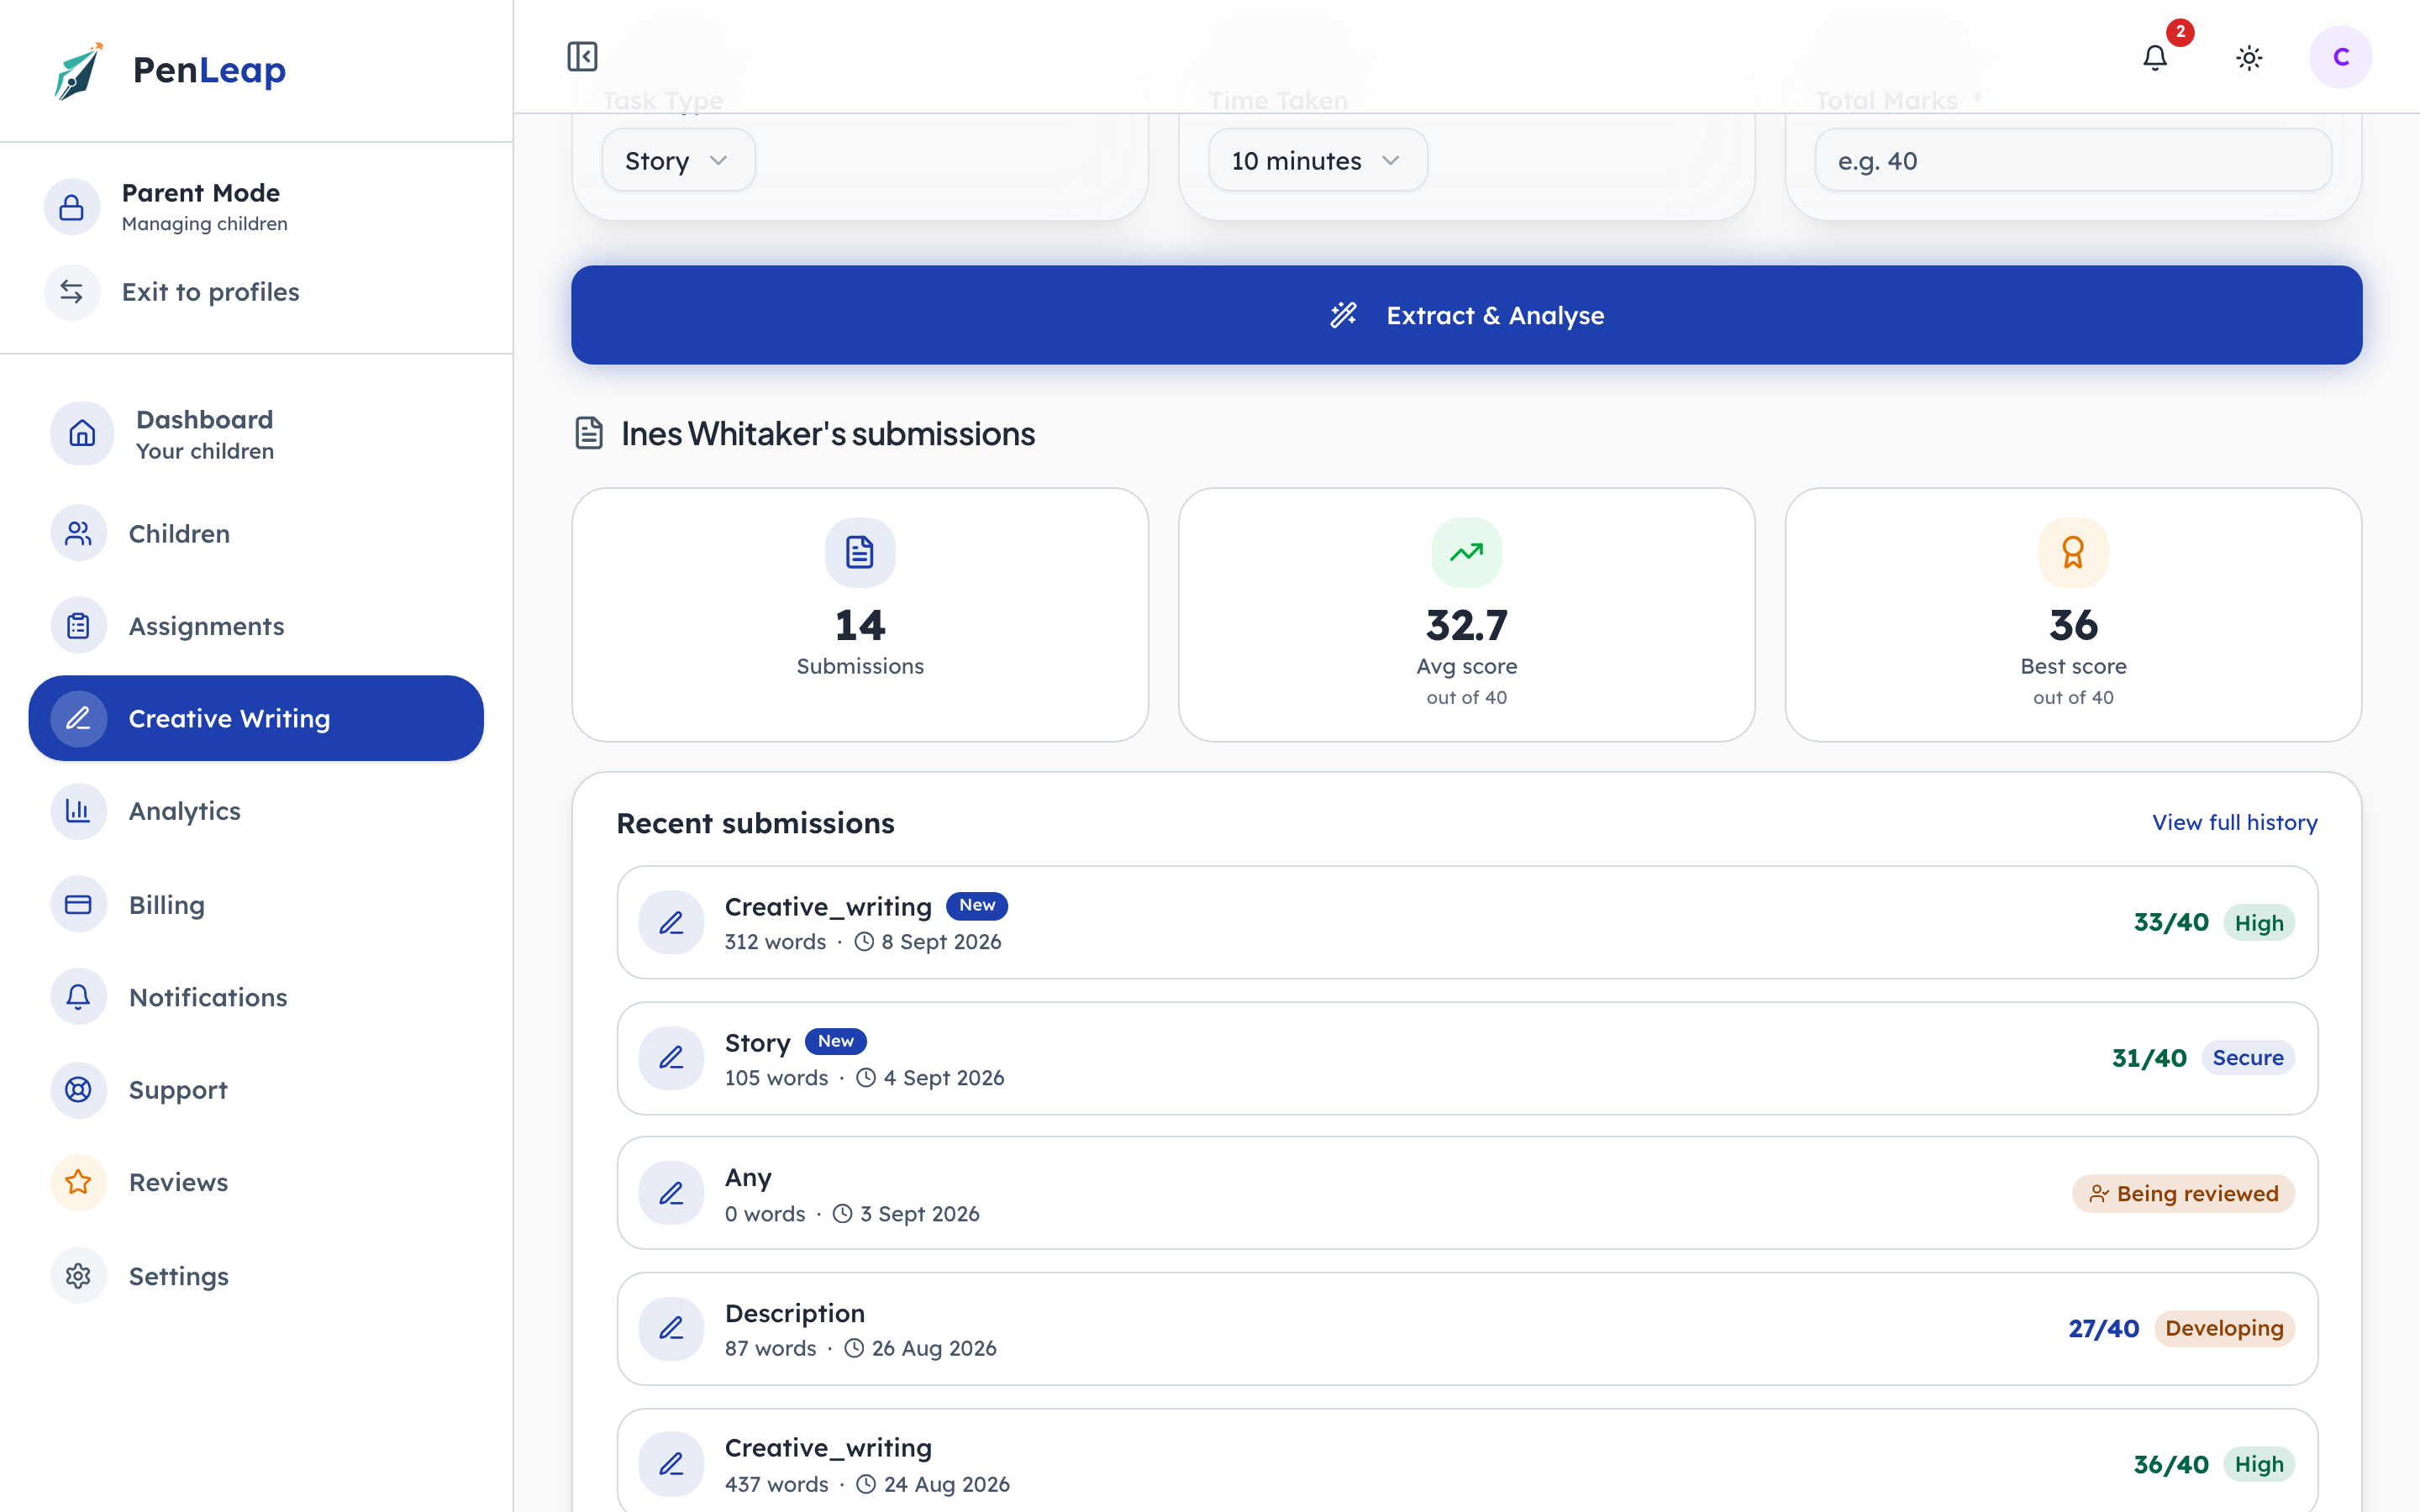
Task: Collapse the sidebar with the panel icon
Action: [x=582, y=56]
